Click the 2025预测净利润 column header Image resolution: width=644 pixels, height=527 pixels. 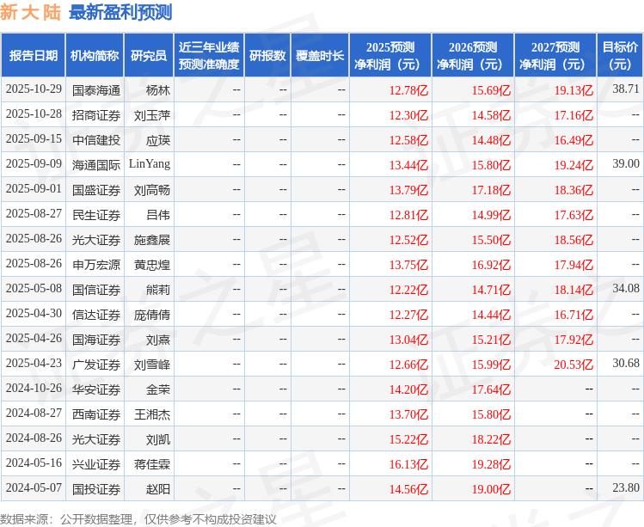coord(390,56)
